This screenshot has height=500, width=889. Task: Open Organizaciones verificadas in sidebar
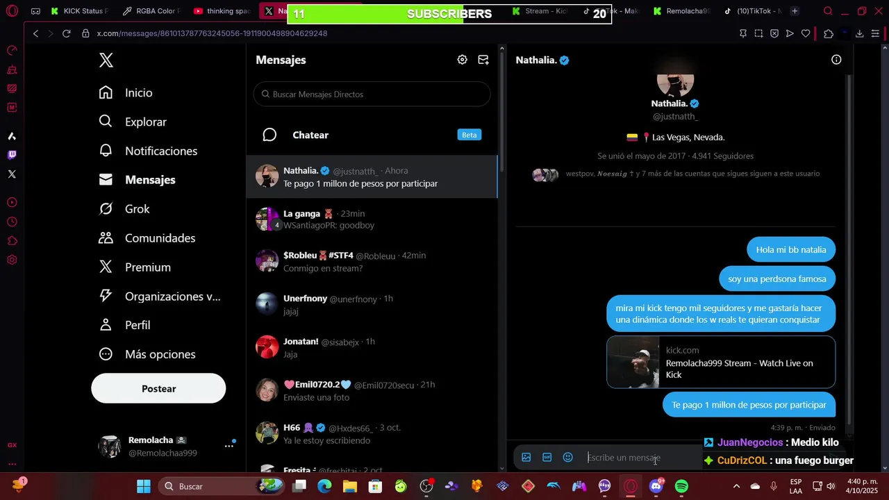(x=160, y=297)
